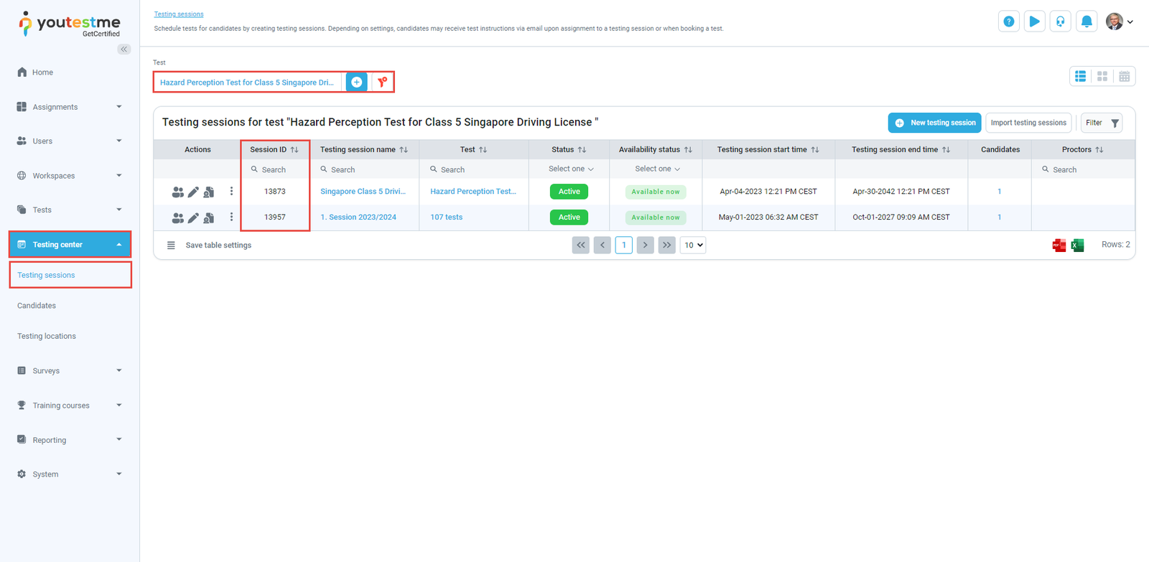Edit session 13873 with pencil icon
Image resolution: width=1149 pixels, height=562 pixels.
coord(193,192)
